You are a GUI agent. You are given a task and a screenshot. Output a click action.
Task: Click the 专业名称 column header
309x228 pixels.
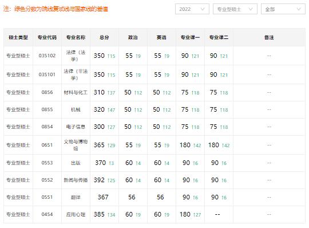tap(76, 37)
